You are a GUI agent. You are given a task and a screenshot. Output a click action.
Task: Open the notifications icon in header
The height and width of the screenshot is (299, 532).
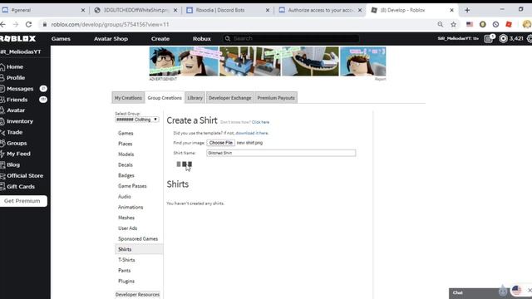pos(488,39)
